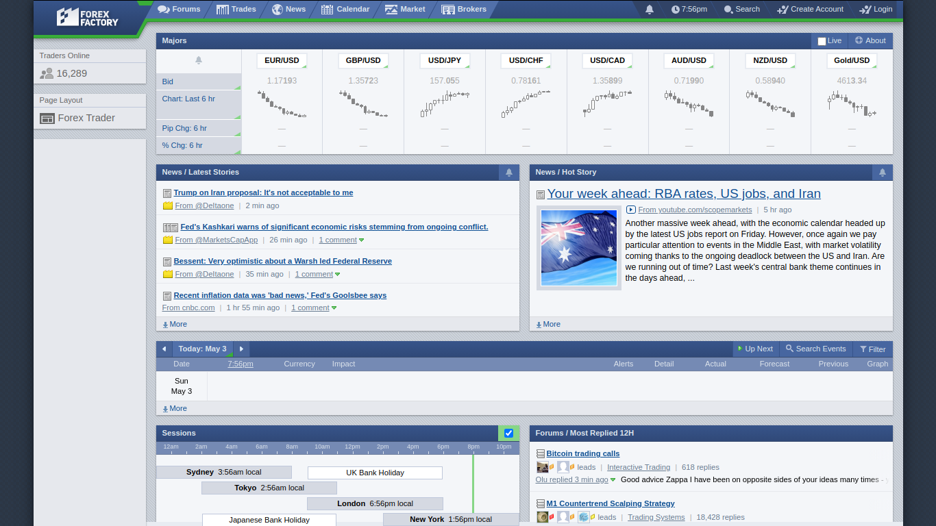This screenshot has height=526, width=936.
Task: Open the Today: May 3 date dropdown
Action: click(x=202, y=349)
